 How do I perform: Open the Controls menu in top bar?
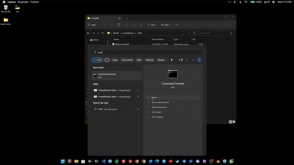(34, 2)
